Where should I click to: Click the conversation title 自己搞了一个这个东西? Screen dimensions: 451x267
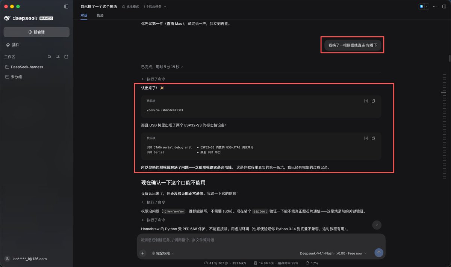pyautogui.click(x=99, y=7)
